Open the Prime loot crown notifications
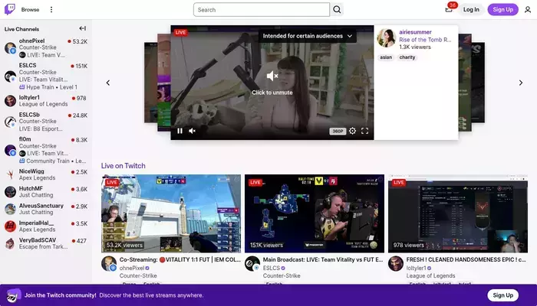This screenshot has height=306, width=537. point(449,9)
